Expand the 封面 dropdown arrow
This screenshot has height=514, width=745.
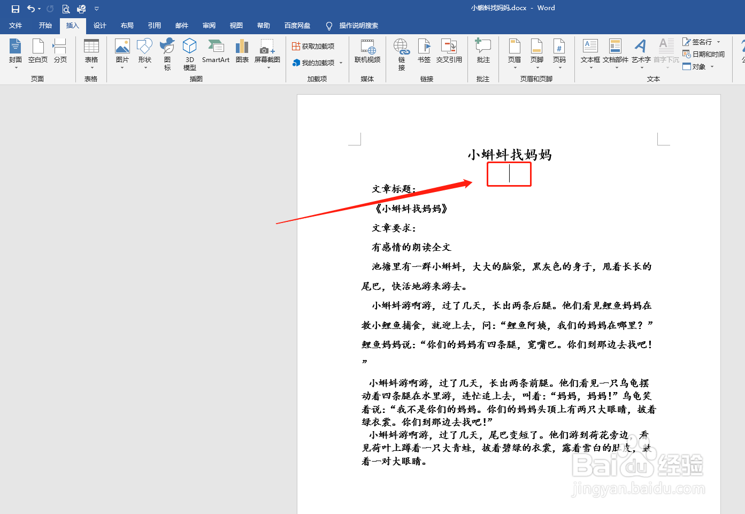pyautogui.click(x=16, y=68)
